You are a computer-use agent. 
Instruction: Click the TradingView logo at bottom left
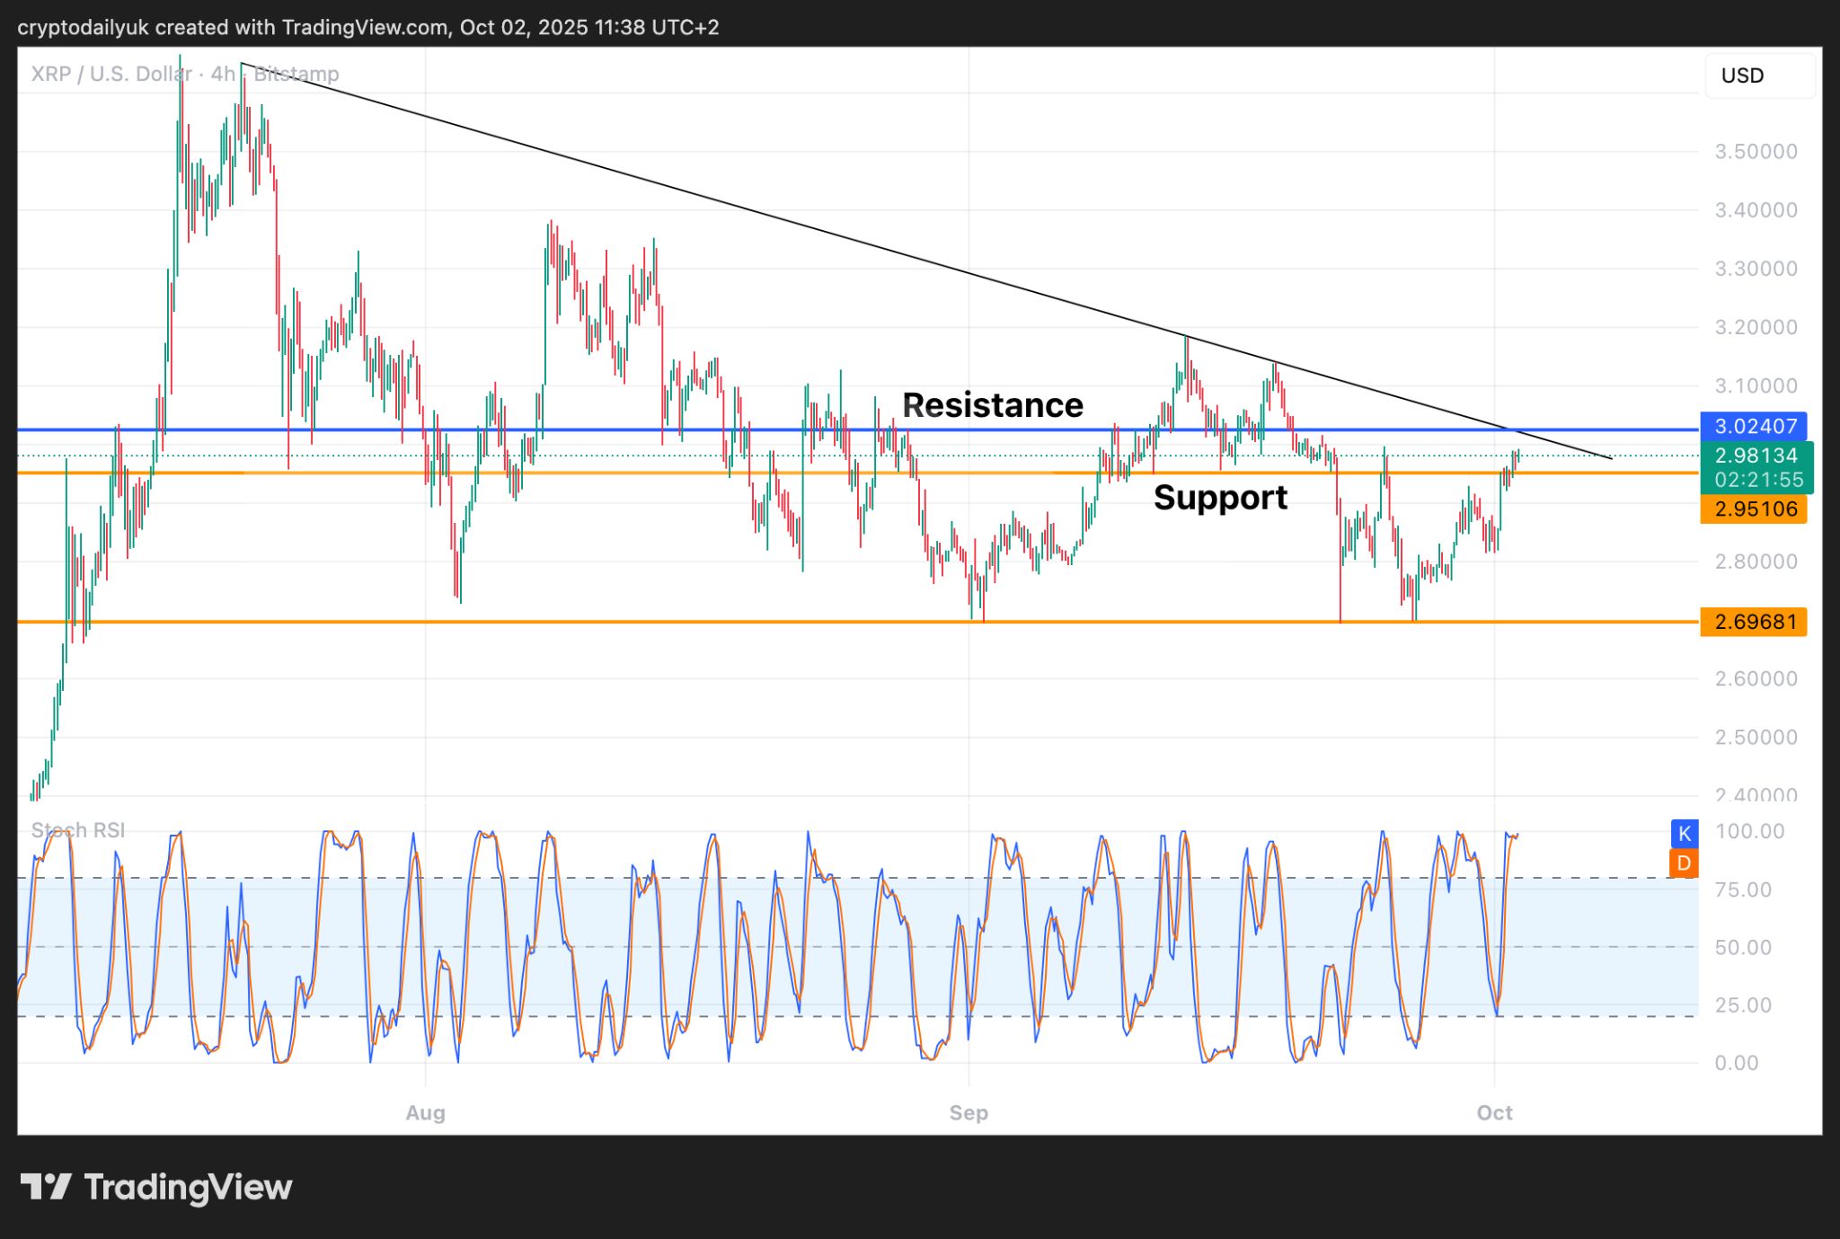pos(156,1187)
